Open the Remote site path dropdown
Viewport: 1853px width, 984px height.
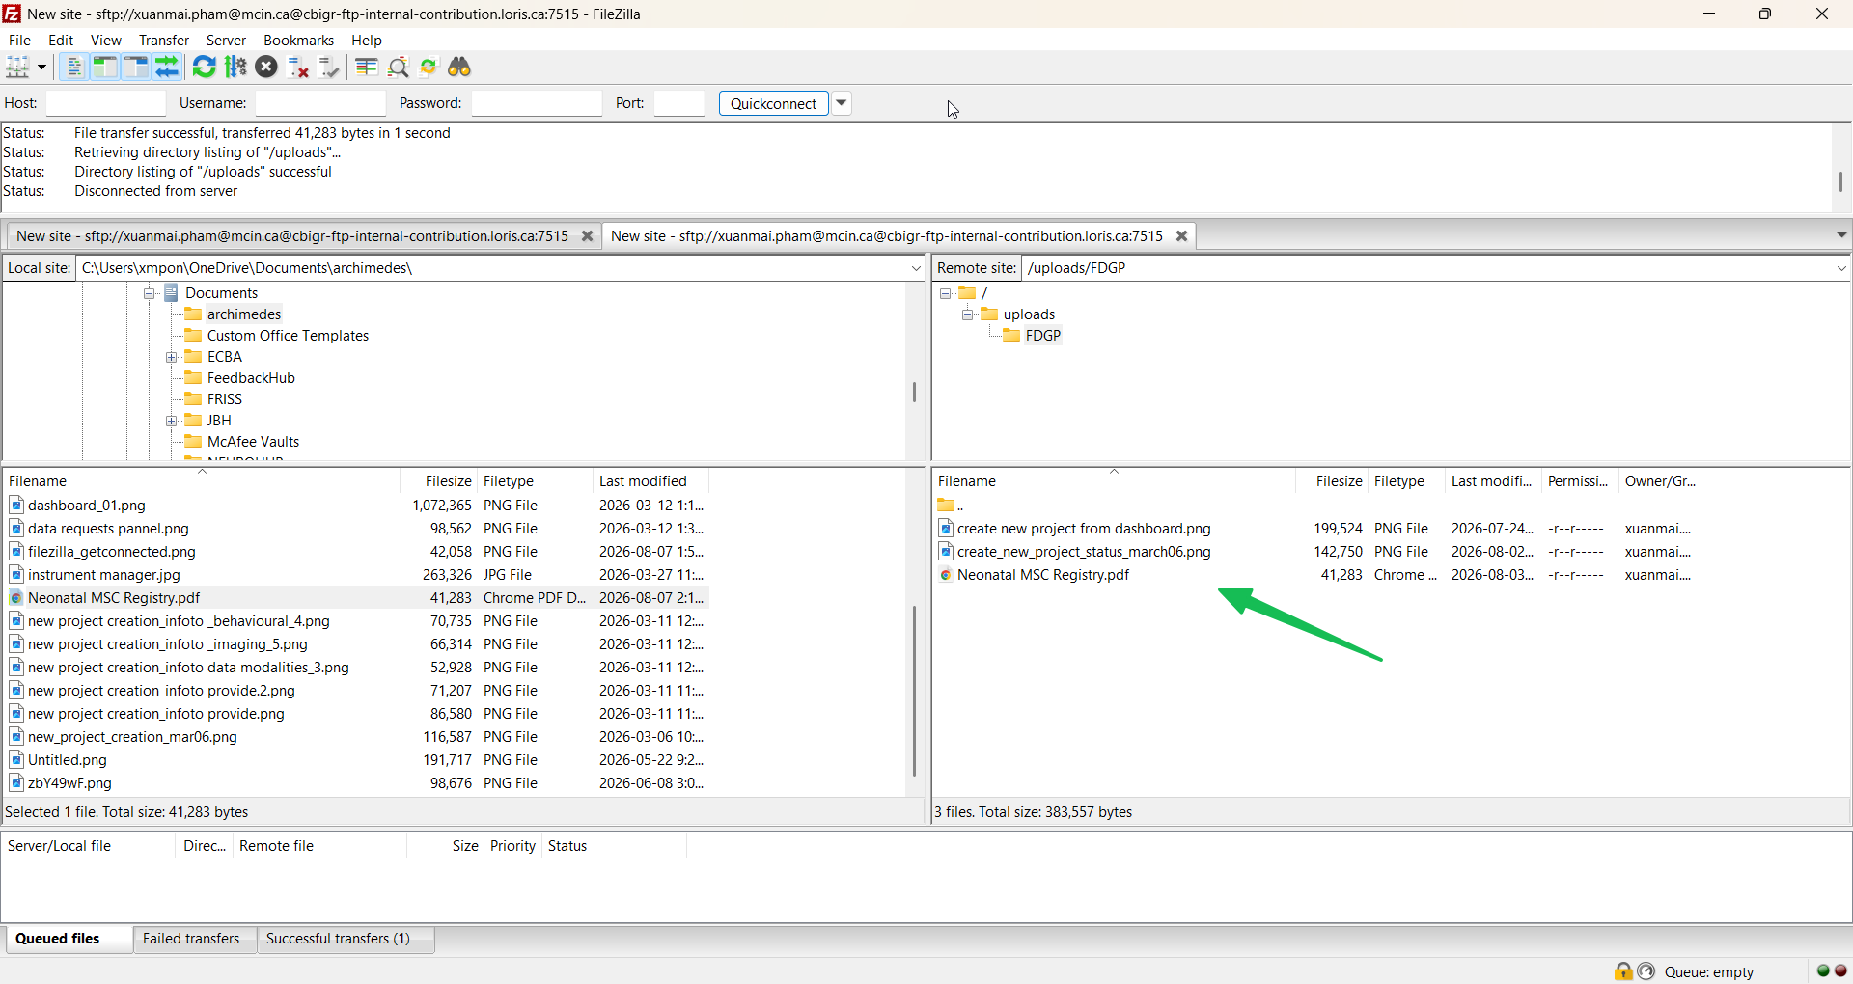[1841, 268]
